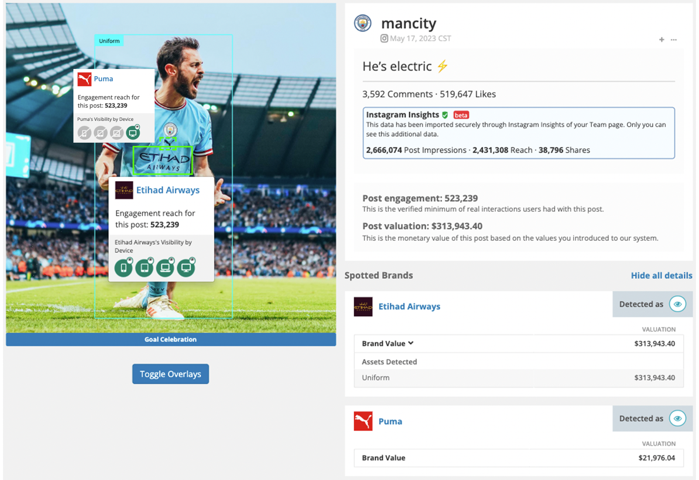Screen dimensions: 699x480
Task: Click the Toggle Overlays button
Action: pyautogui.click(x=170, y=374)
